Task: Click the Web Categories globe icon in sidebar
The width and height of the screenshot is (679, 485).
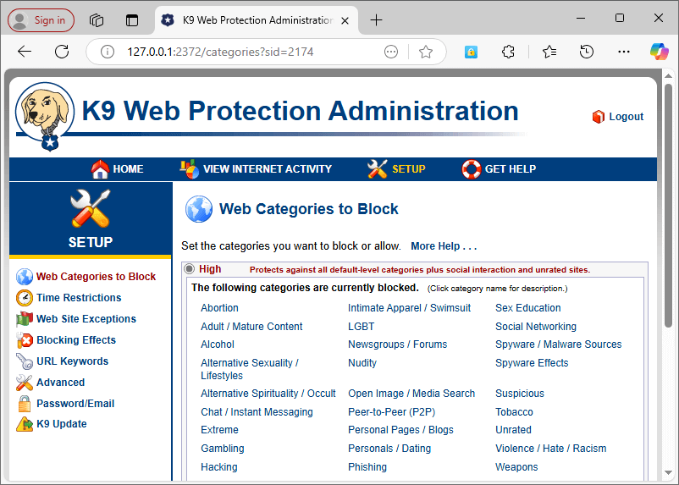Action: point(24,277)
